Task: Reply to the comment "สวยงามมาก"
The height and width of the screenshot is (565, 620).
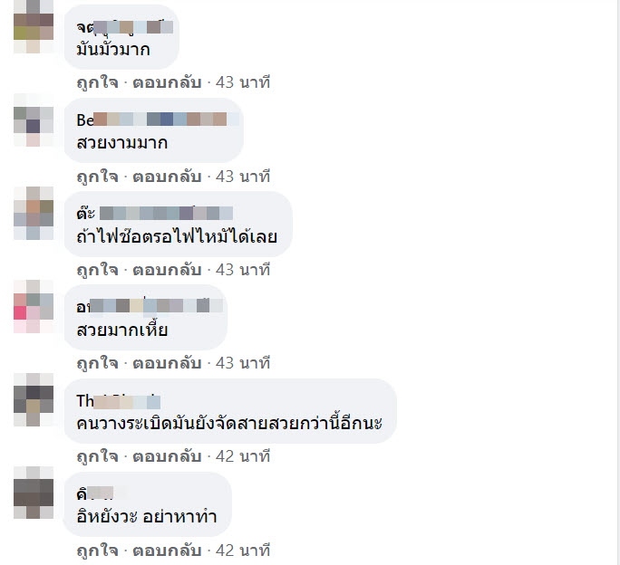Action: coord(167,177)
